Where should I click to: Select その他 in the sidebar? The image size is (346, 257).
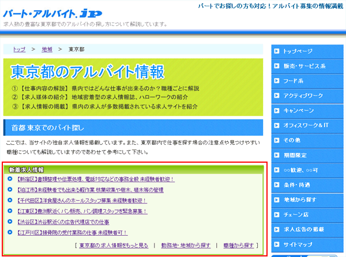(x=307, y=141)
